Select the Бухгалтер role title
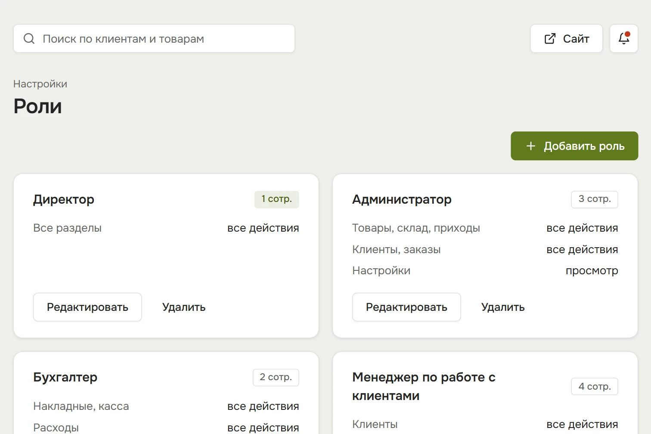The height and width of the screenshot is (434, 651). tap(65, 377)
